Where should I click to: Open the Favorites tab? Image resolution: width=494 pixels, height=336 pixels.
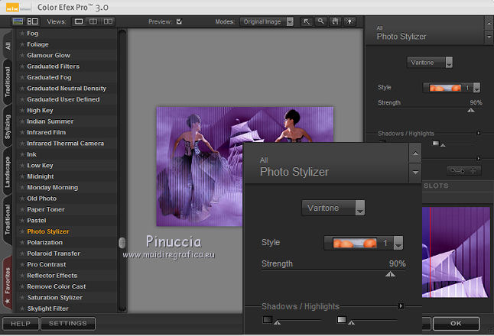(8, 281)
